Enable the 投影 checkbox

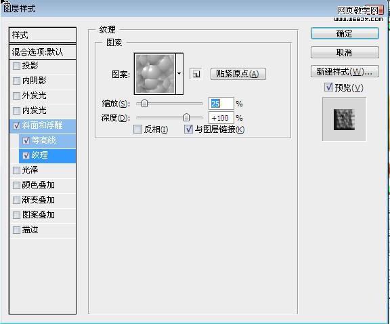[x=16, y=66]
